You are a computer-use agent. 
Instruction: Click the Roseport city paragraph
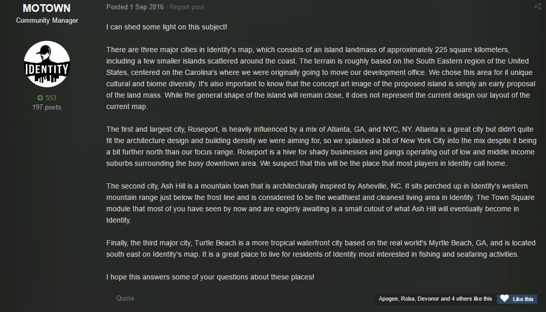click(321, 146)
